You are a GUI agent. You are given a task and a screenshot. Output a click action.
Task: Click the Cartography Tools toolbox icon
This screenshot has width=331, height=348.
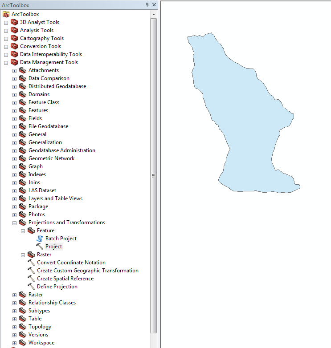[x=14, y=38]
